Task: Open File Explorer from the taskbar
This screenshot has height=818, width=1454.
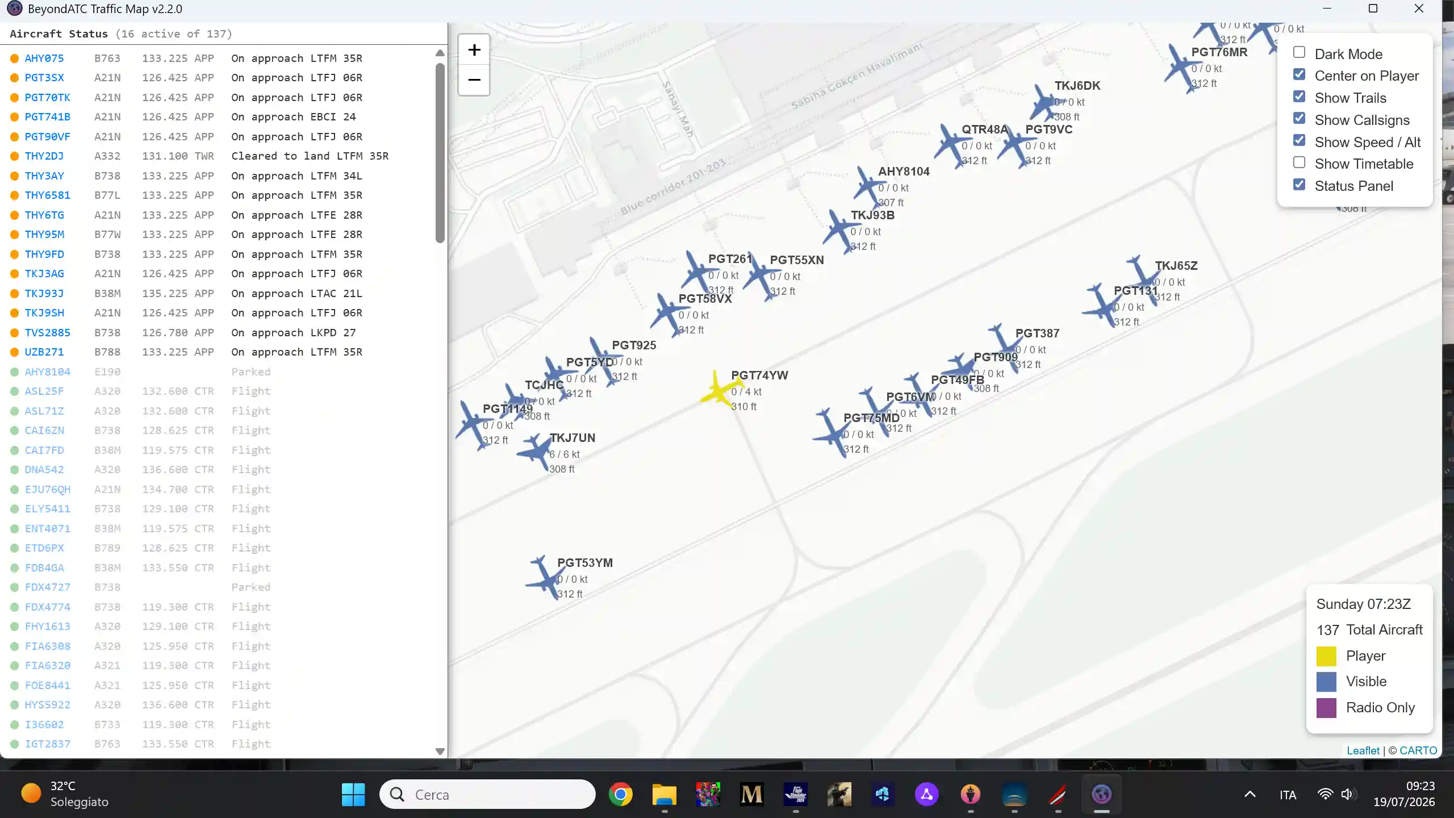Action: pyautogui.click(x=664, y=794)
